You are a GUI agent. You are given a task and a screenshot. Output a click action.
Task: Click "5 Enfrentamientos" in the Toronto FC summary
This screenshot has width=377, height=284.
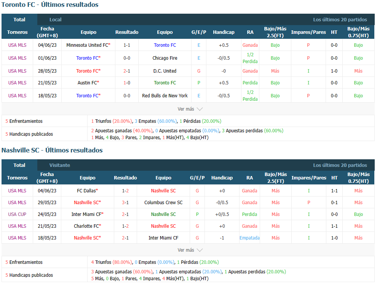pos(24,121)
